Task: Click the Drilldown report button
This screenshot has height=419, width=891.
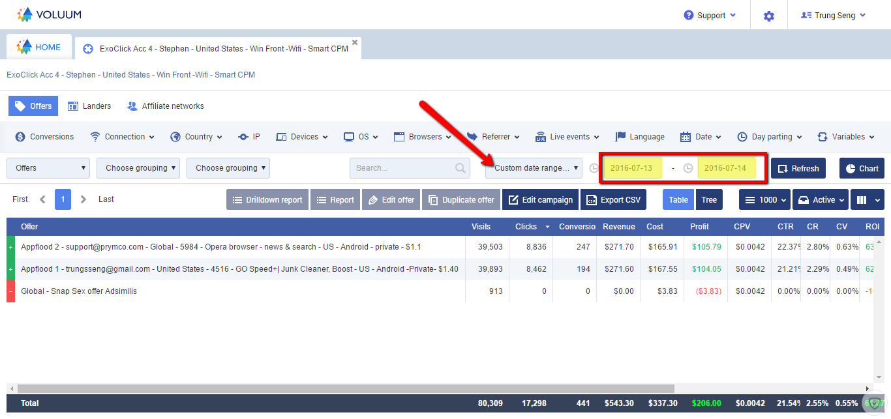Action: (x=267, y=200)
